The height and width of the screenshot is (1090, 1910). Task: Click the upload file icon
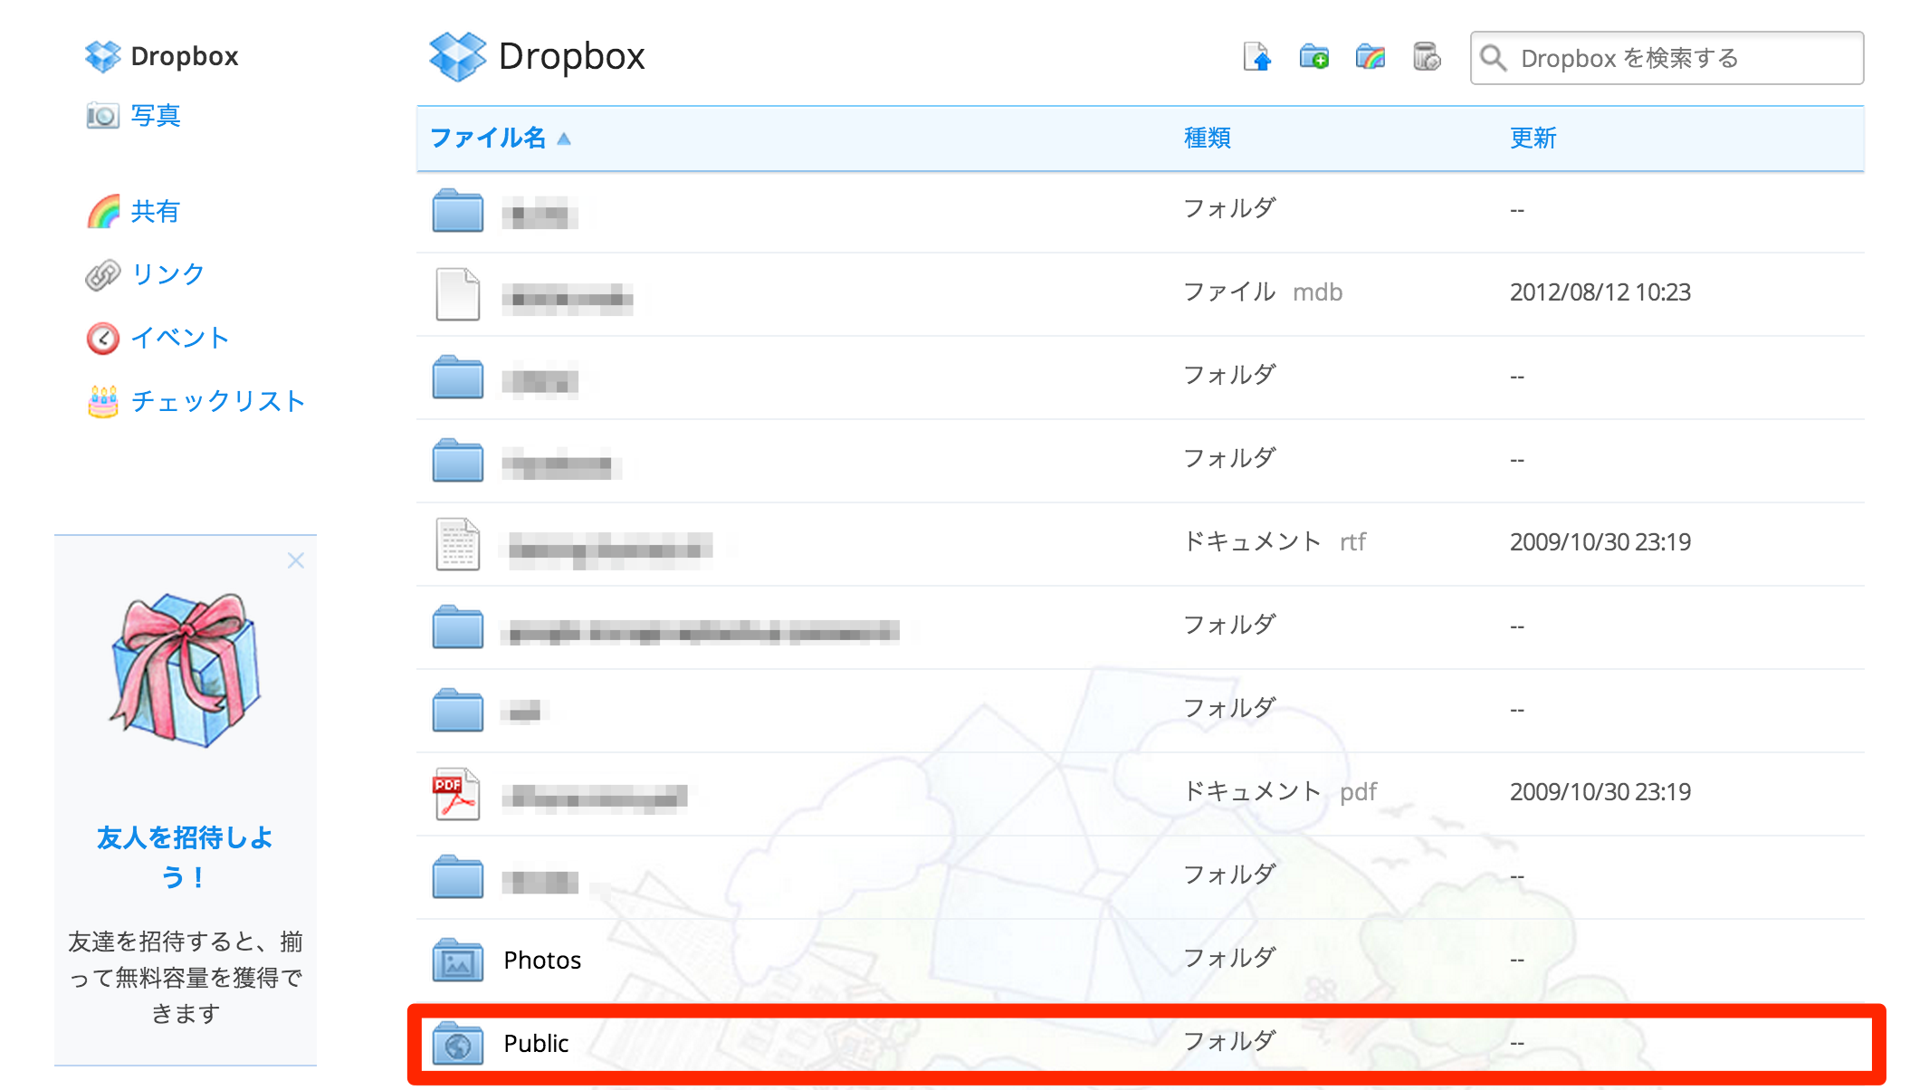pos(1257,57)
